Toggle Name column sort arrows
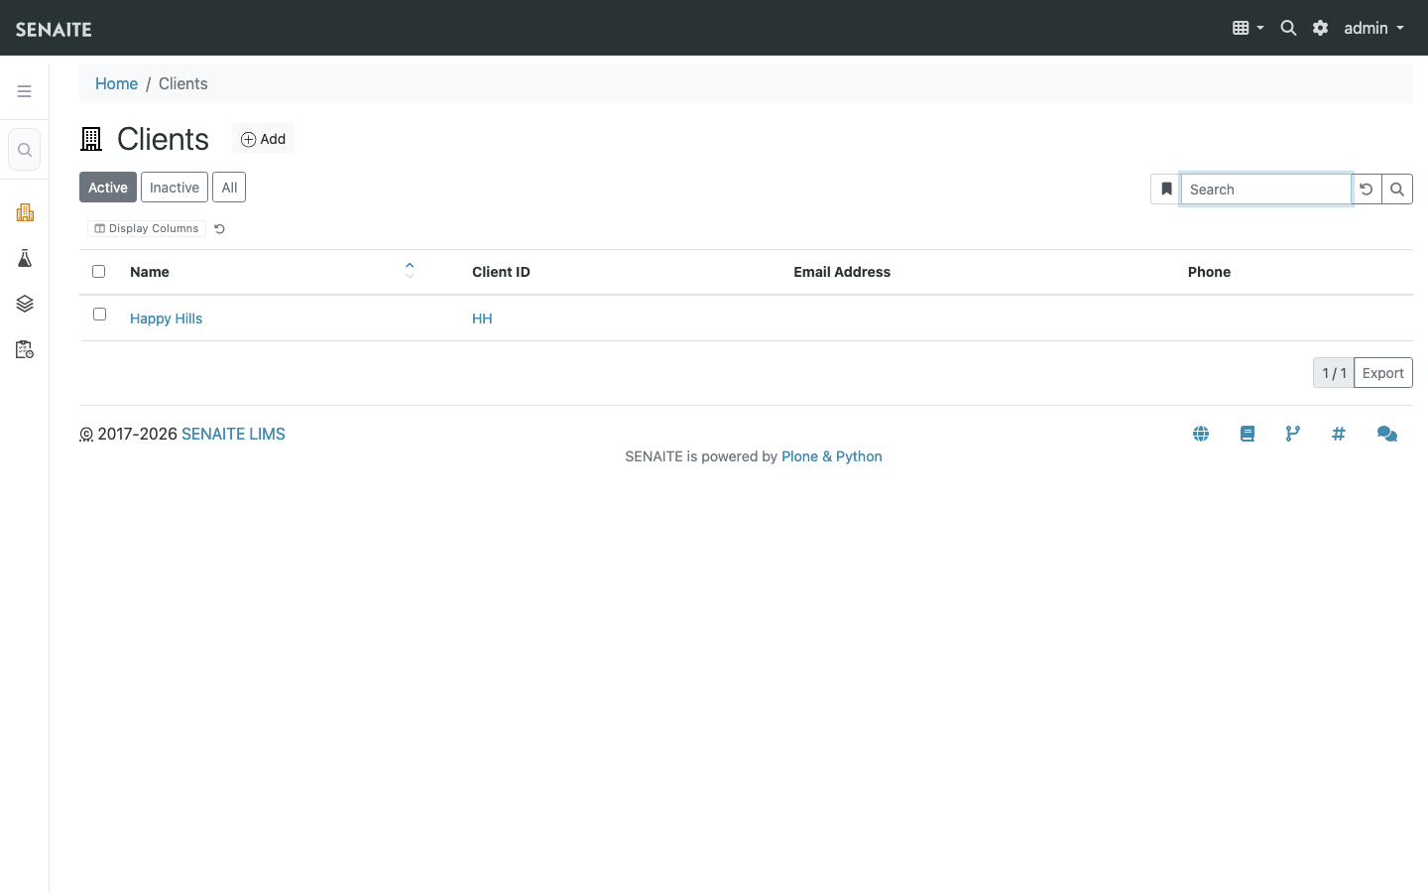 (x=410, y=270)
